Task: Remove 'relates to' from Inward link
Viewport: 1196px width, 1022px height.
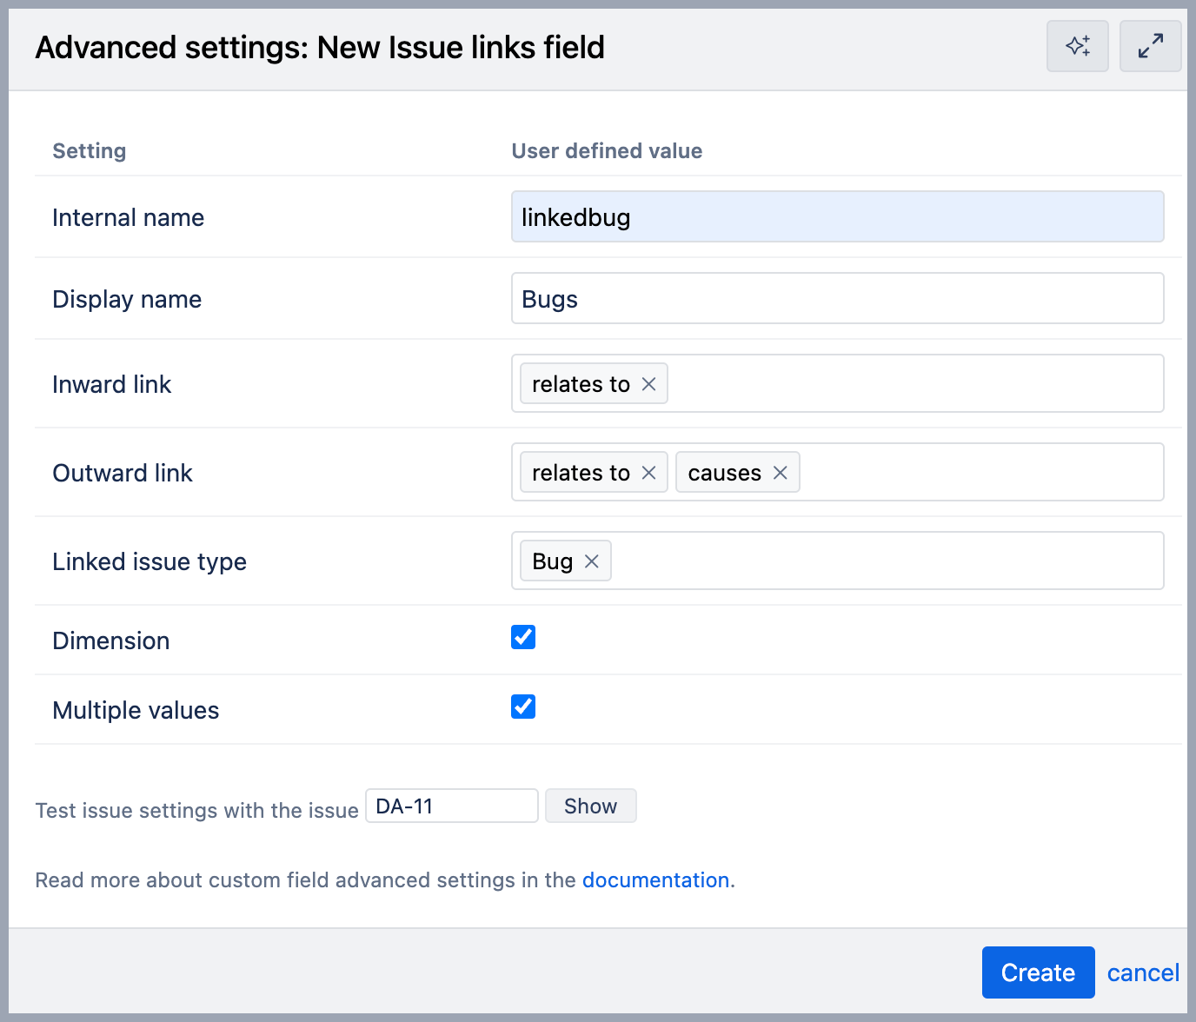Action: (648, 384)
